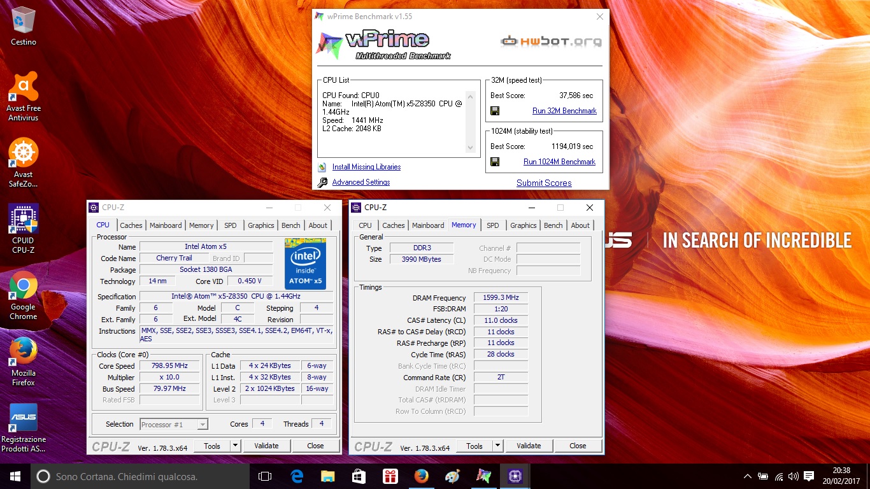Screen dimensions: 870x489
Task: Open File Explorer from the taskbar
Action: coord(327,476)
